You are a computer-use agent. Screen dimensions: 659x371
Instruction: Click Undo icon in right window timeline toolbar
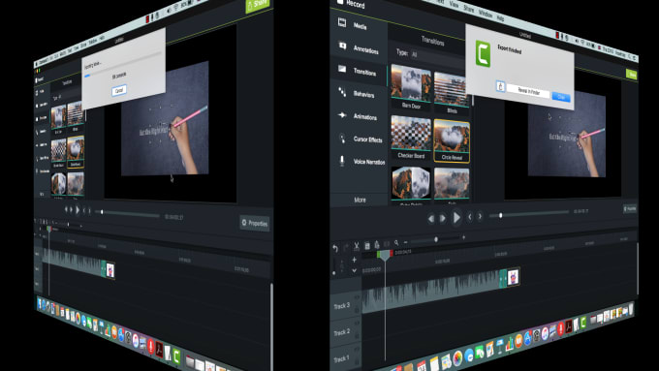tap(335, 248)
